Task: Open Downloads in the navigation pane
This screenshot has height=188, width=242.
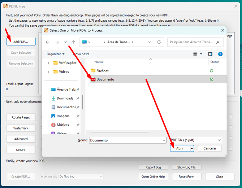Action: click(x=65, y=98)
